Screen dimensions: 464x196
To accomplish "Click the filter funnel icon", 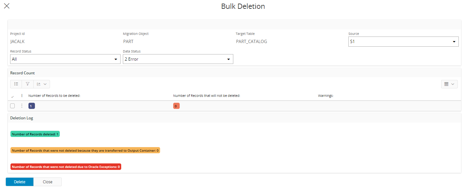I will pyautogui.click(x=28, y=84).
